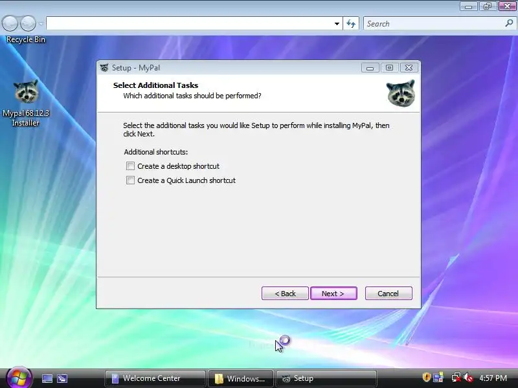518x388 pixels.
Task: Close the Setup - MyPal window
Action: [409, 68]
